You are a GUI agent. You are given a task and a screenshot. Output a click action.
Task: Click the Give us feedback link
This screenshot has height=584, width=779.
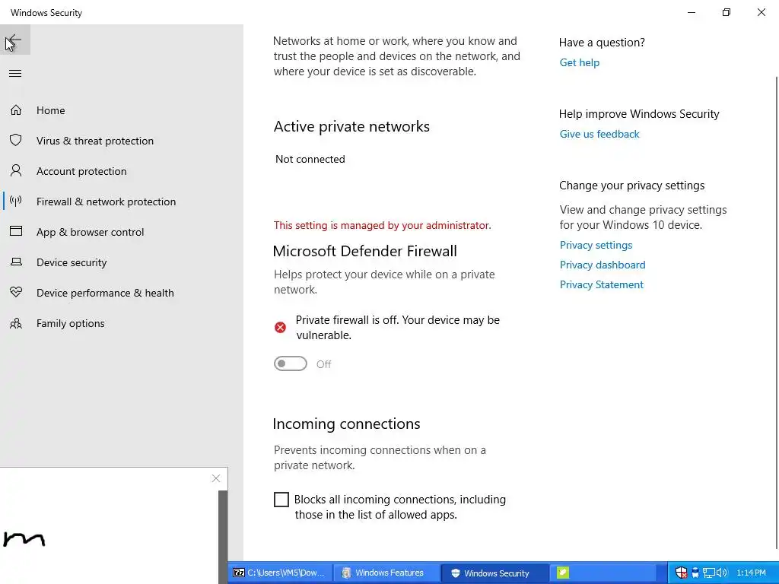tap(599, 134)
